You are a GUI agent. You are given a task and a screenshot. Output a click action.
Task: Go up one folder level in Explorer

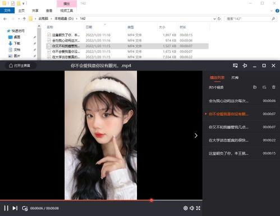coord(24,19)
